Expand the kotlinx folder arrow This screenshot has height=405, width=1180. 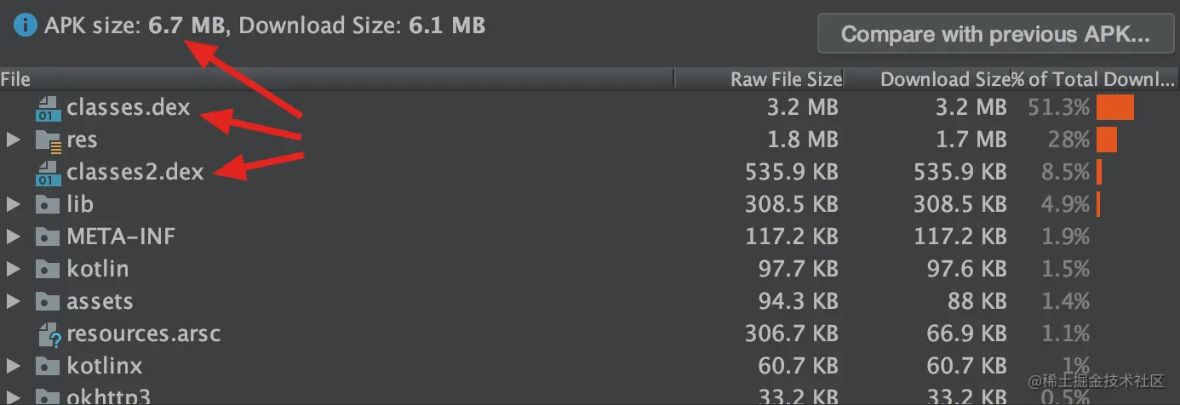(12, 367)
